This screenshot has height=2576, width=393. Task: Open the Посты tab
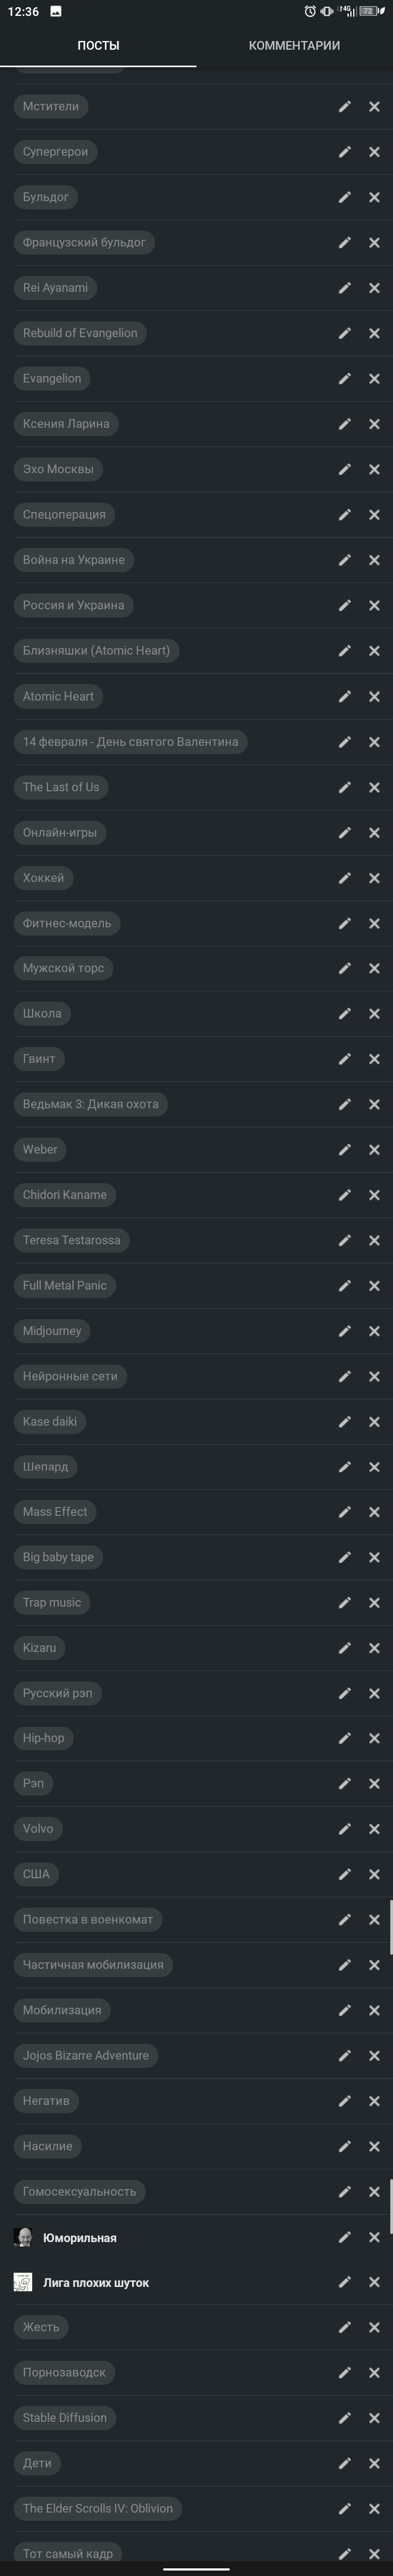tap(98, 45)
